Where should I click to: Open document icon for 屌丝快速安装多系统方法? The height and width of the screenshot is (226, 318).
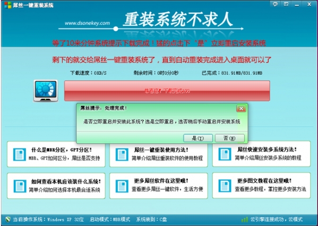click(x=225, y=154)
